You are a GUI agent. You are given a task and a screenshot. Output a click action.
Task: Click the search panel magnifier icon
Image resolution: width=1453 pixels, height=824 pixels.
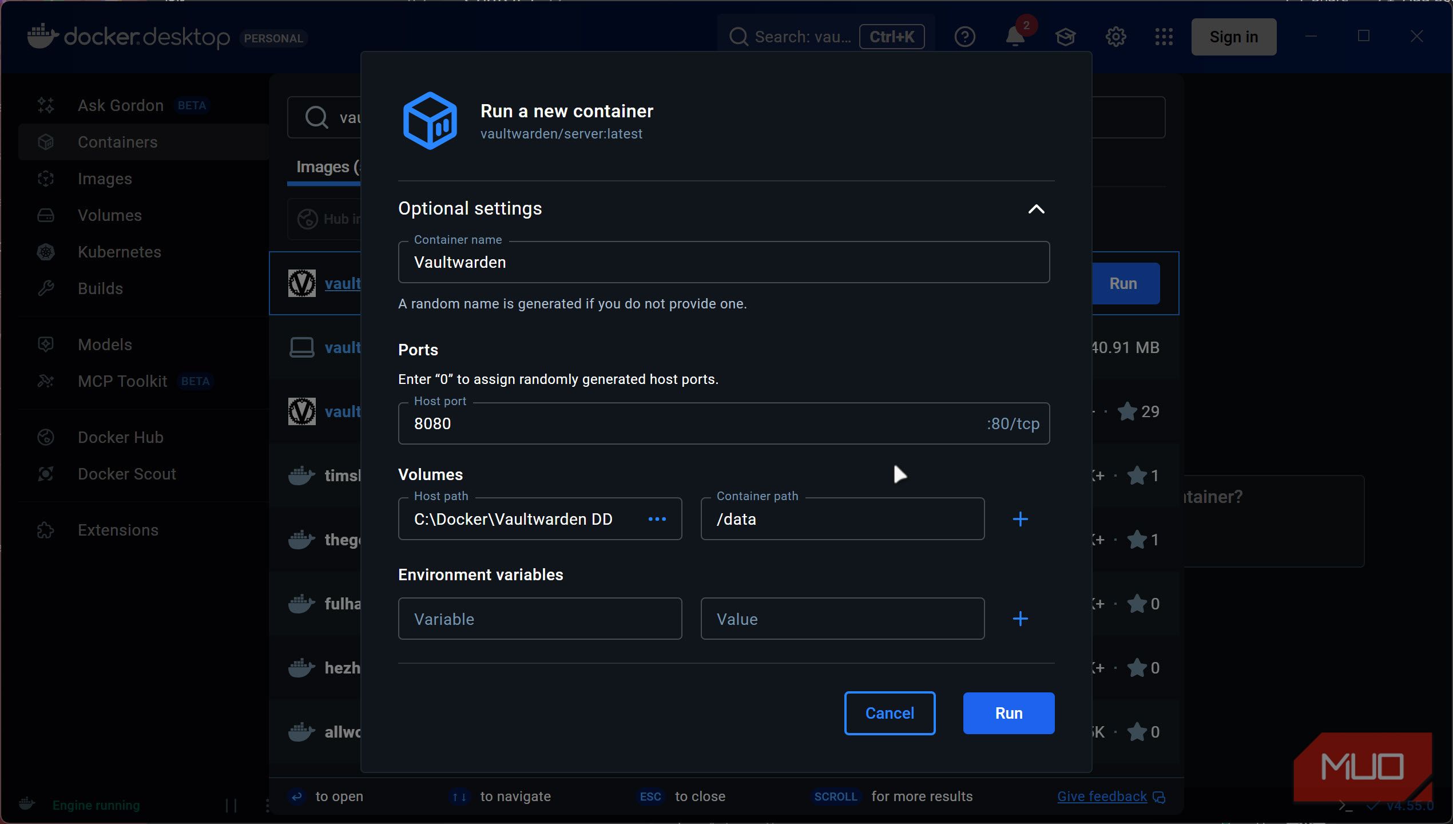pyautogui.click(x=316, y=117)
